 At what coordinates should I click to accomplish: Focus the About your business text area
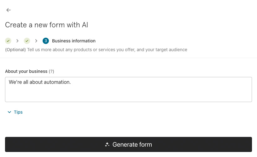point(128,89)
